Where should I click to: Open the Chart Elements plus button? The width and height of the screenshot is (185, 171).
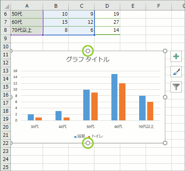click(x=176, y=56)
